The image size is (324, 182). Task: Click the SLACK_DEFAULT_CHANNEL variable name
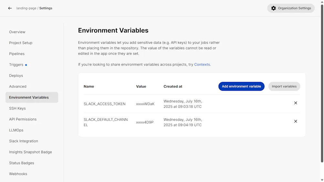pyautogui.click(x=106, y=122)
